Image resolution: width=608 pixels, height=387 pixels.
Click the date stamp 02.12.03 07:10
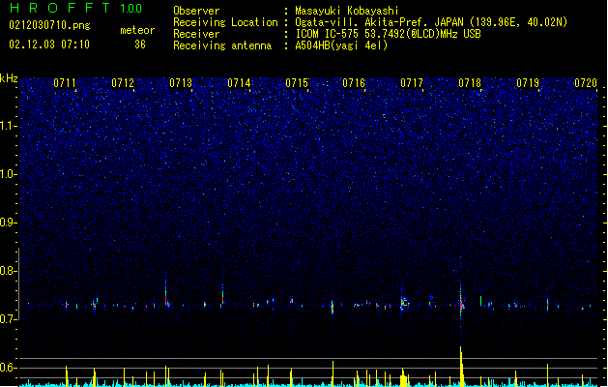(49, 45)
